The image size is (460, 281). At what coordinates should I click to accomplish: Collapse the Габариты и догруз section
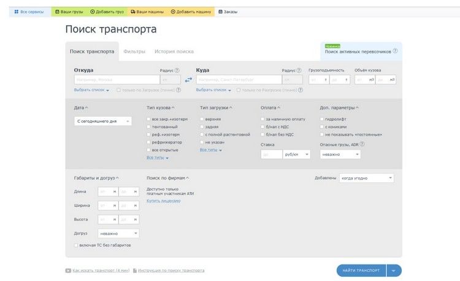[x=117, y=178]
